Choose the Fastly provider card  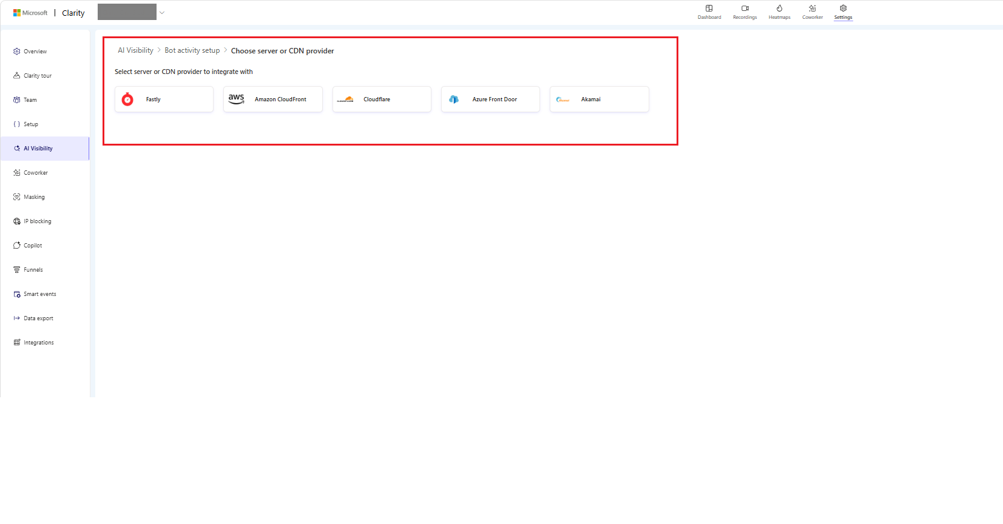(164, 99)
